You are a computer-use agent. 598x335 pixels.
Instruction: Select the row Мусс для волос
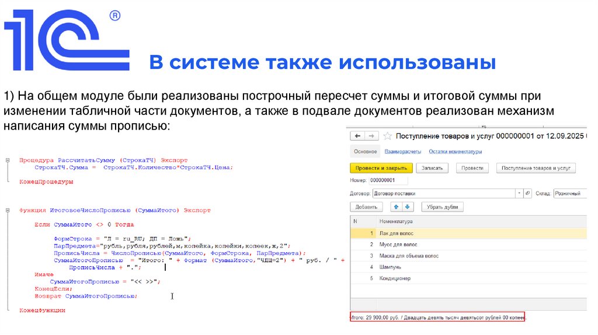coord(468,245)
